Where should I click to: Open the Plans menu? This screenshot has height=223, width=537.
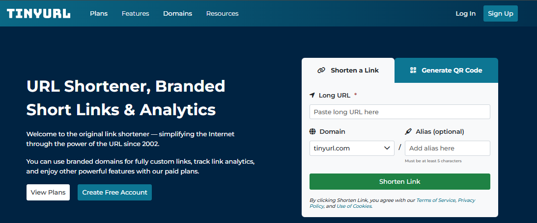[x=99, y=13]
